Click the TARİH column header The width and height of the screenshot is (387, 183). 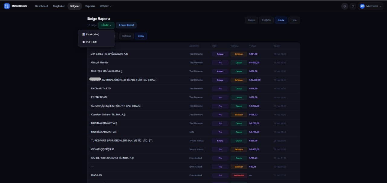pos(277,46)
